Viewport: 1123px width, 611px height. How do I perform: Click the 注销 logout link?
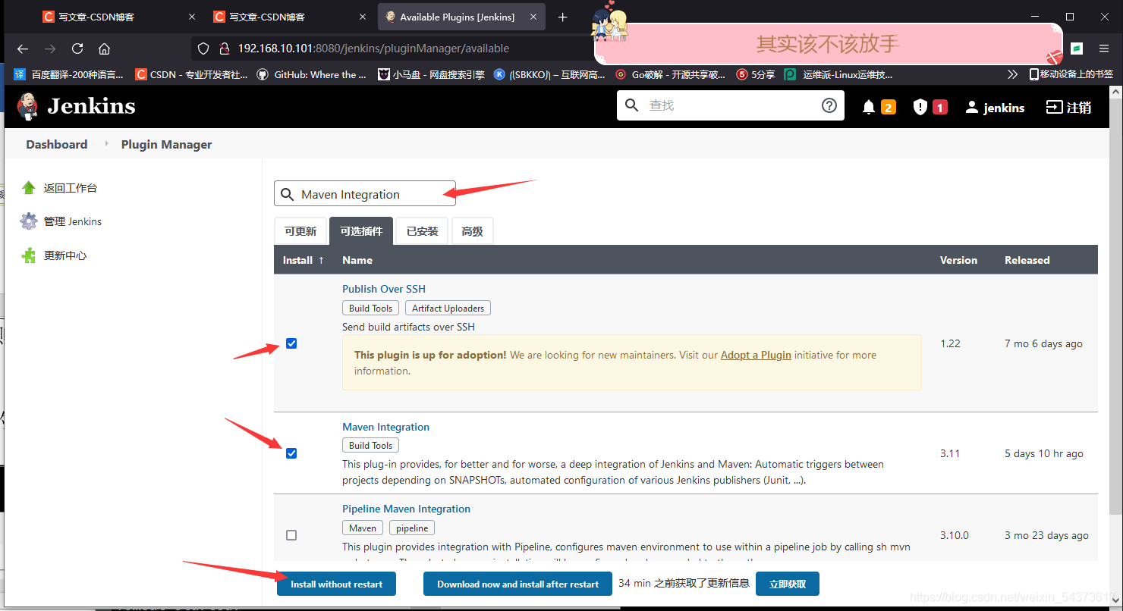tap(1068, 108)
